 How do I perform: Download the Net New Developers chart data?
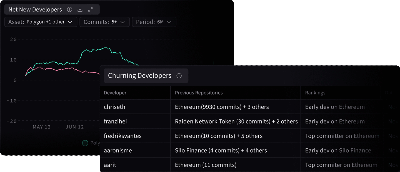click(x=80, y=9)
